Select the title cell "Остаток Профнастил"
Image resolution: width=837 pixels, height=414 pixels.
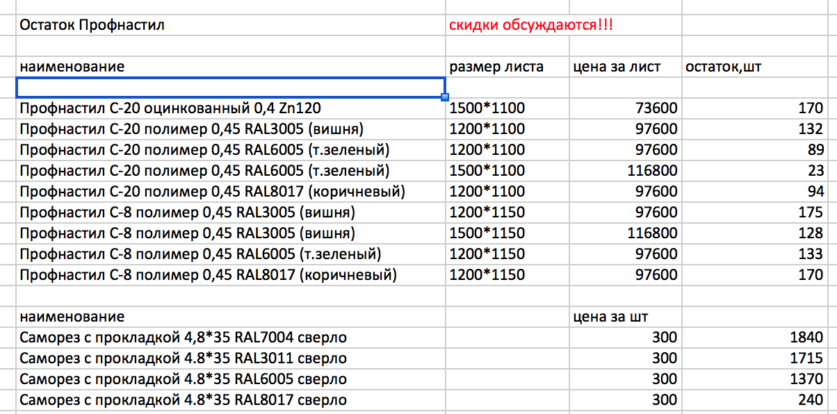point(92,26)
